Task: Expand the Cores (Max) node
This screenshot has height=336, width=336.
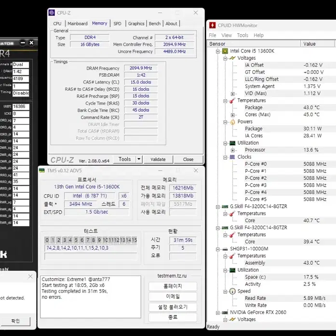Action: [233, 115]
